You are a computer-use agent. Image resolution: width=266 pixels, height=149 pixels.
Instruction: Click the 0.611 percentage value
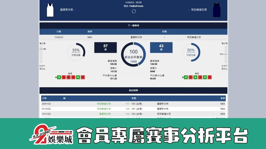[x=42, y=66]
